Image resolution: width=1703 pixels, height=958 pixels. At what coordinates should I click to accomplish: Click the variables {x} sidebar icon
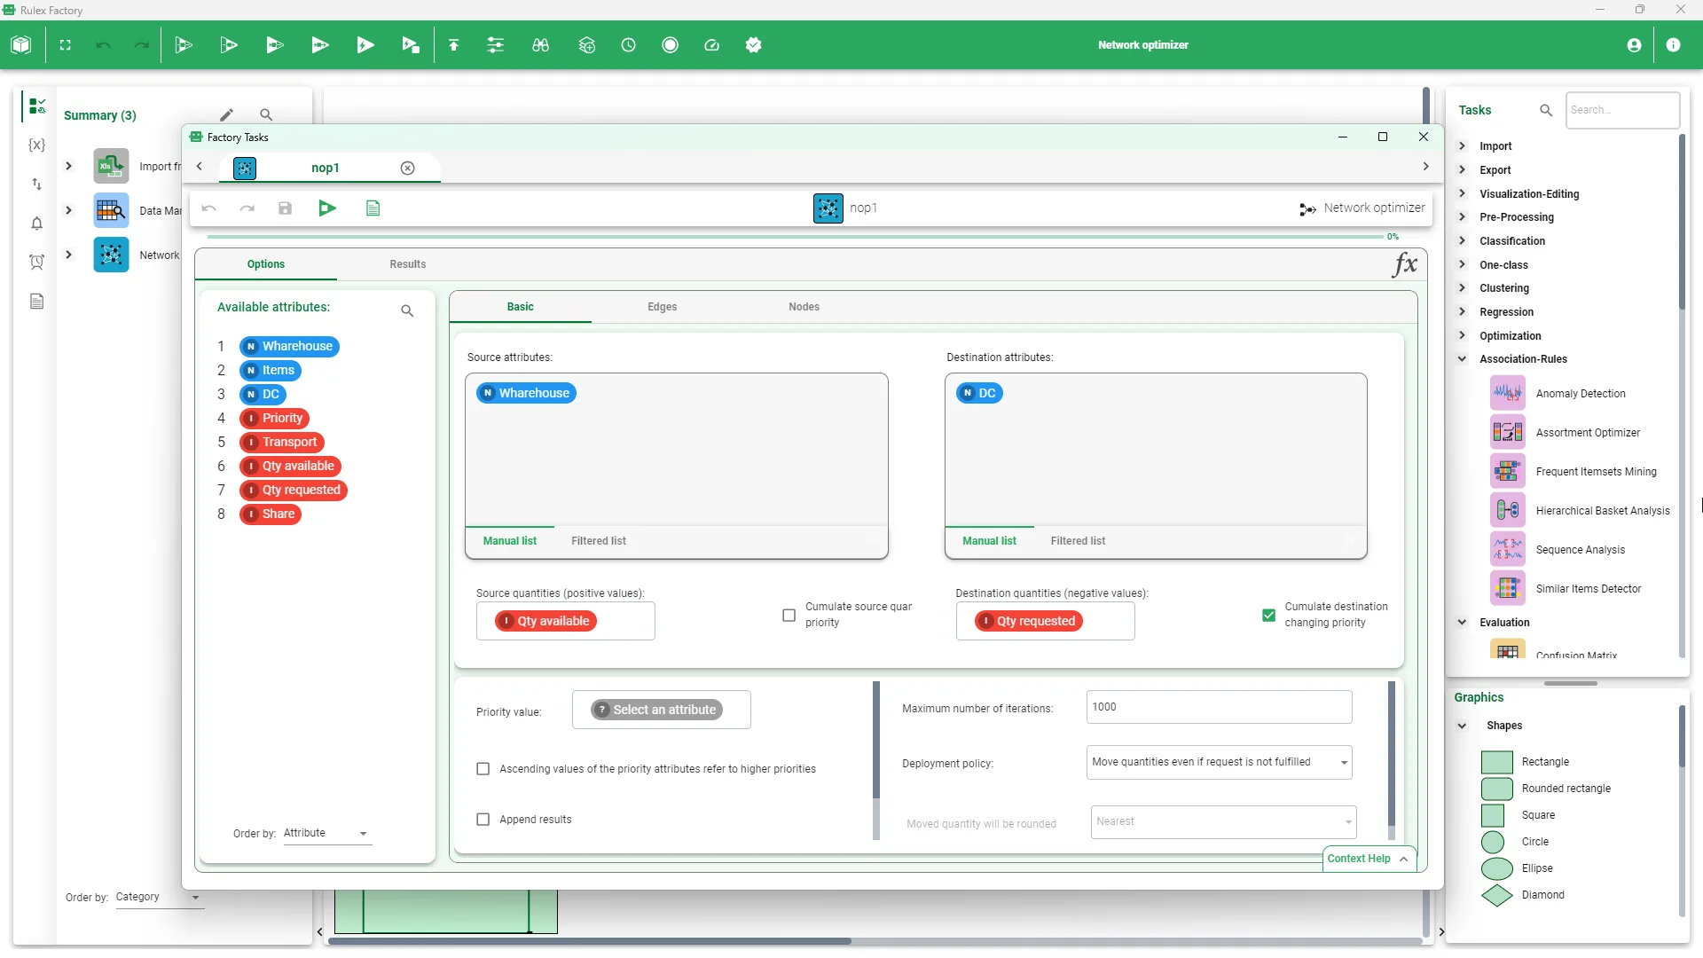(36, 145)
